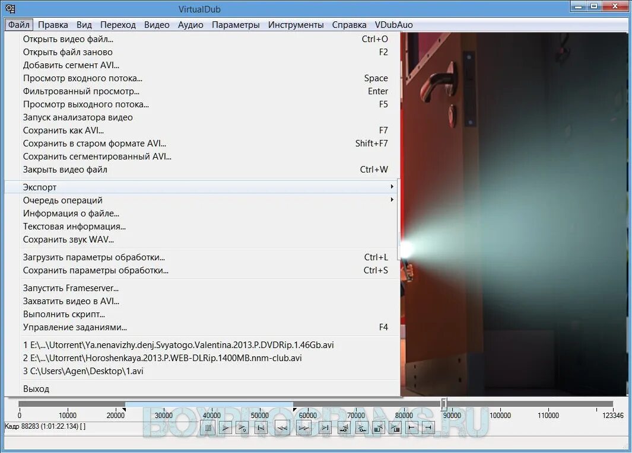Choose Запуск анализатора видео

click(x=201, y=117)
